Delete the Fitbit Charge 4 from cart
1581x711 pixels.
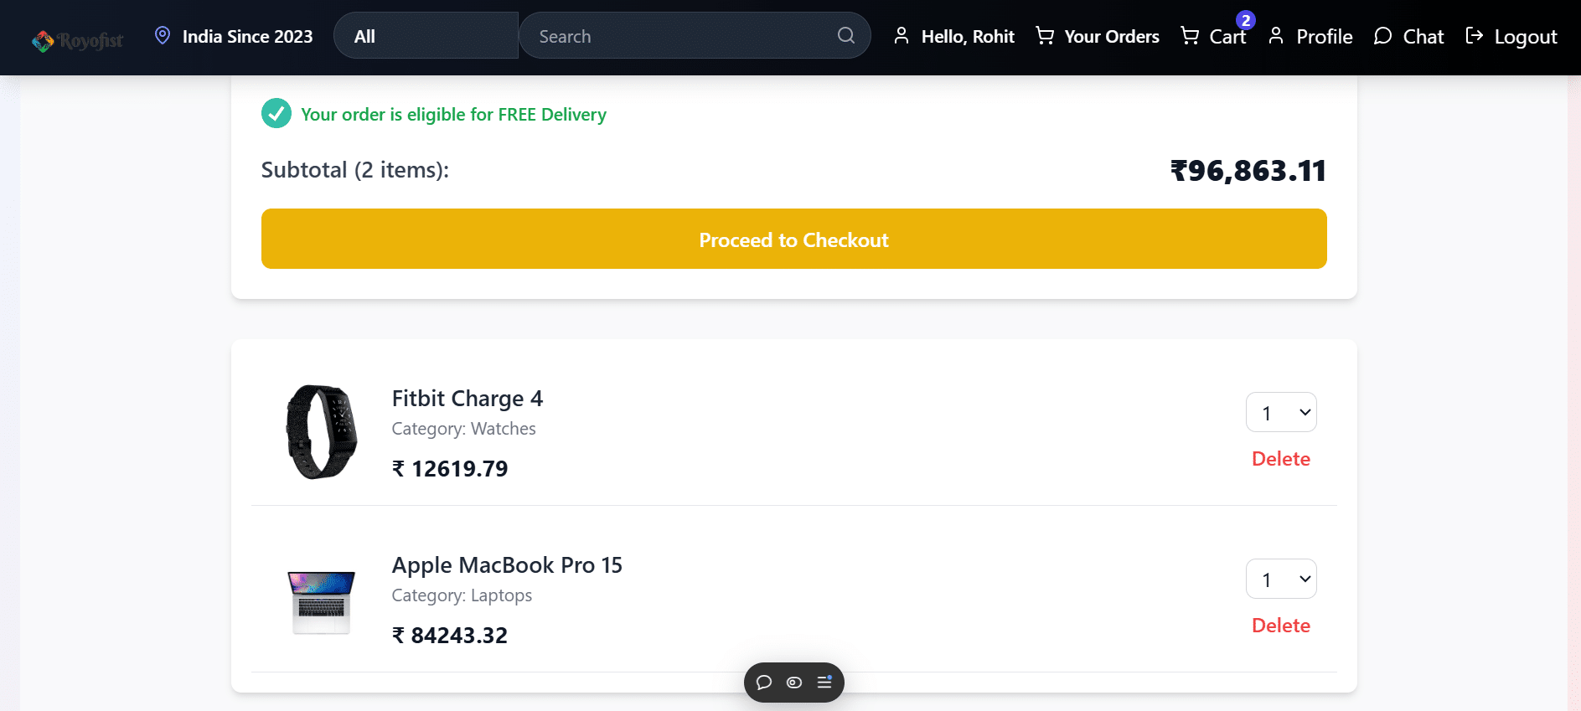coord(1280,459)
